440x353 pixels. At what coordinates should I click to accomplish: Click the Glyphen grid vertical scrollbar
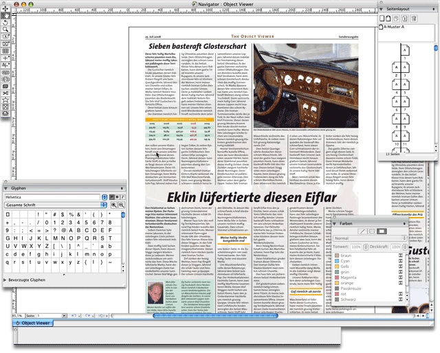click(123, 242)
